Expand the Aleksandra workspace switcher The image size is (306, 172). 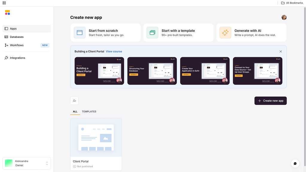point(27,163)
